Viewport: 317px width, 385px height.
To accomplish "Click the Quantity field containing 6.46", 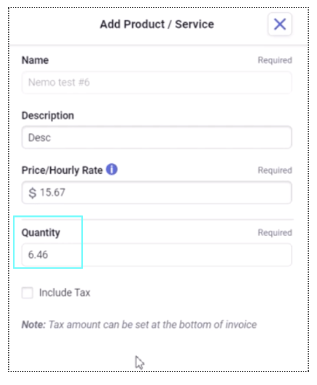I will click(157, 255).
